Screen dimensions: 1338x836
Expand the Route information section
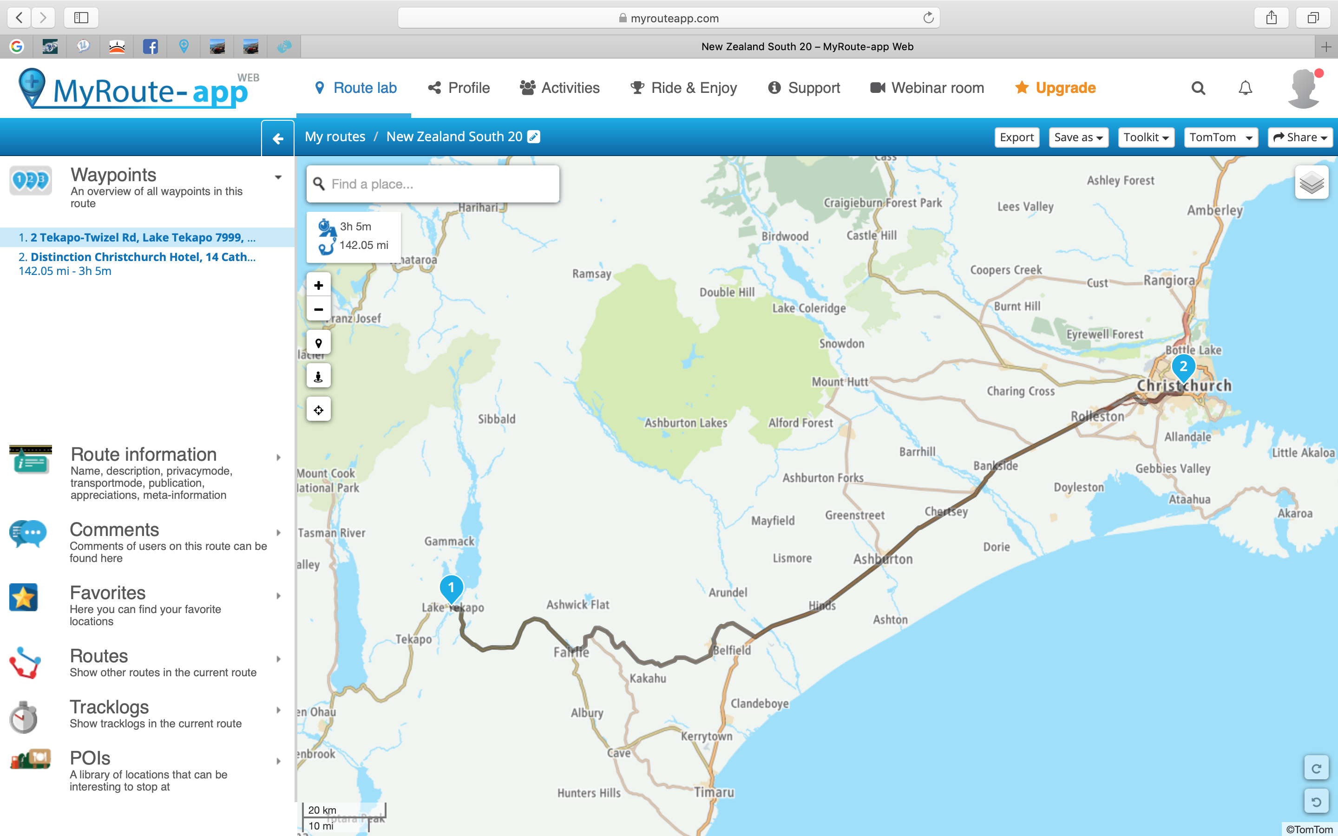tap(278, 457)
